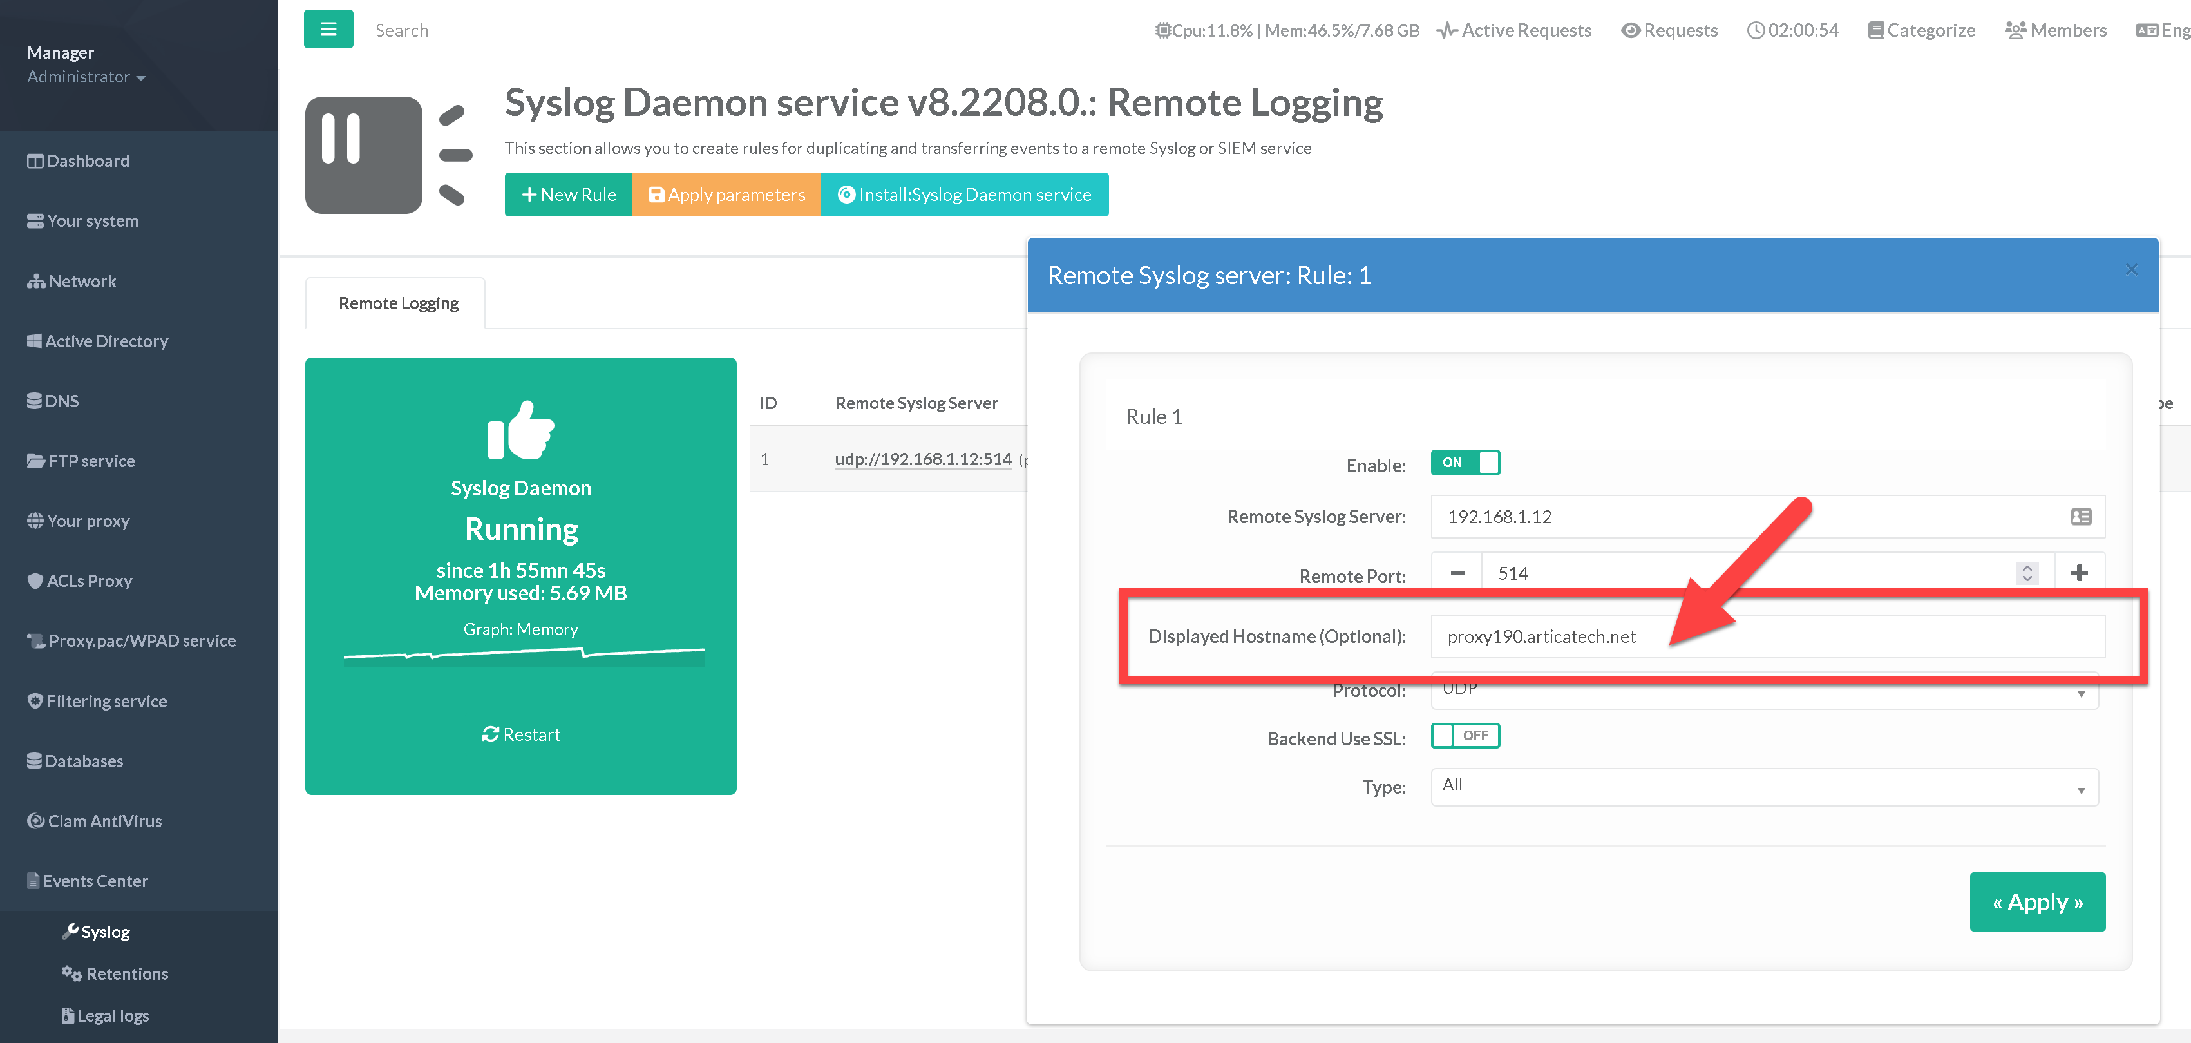2191x1043 pixels.
Task: Click the Apply button in rule dialog
Action: (x=2036, y=902)
